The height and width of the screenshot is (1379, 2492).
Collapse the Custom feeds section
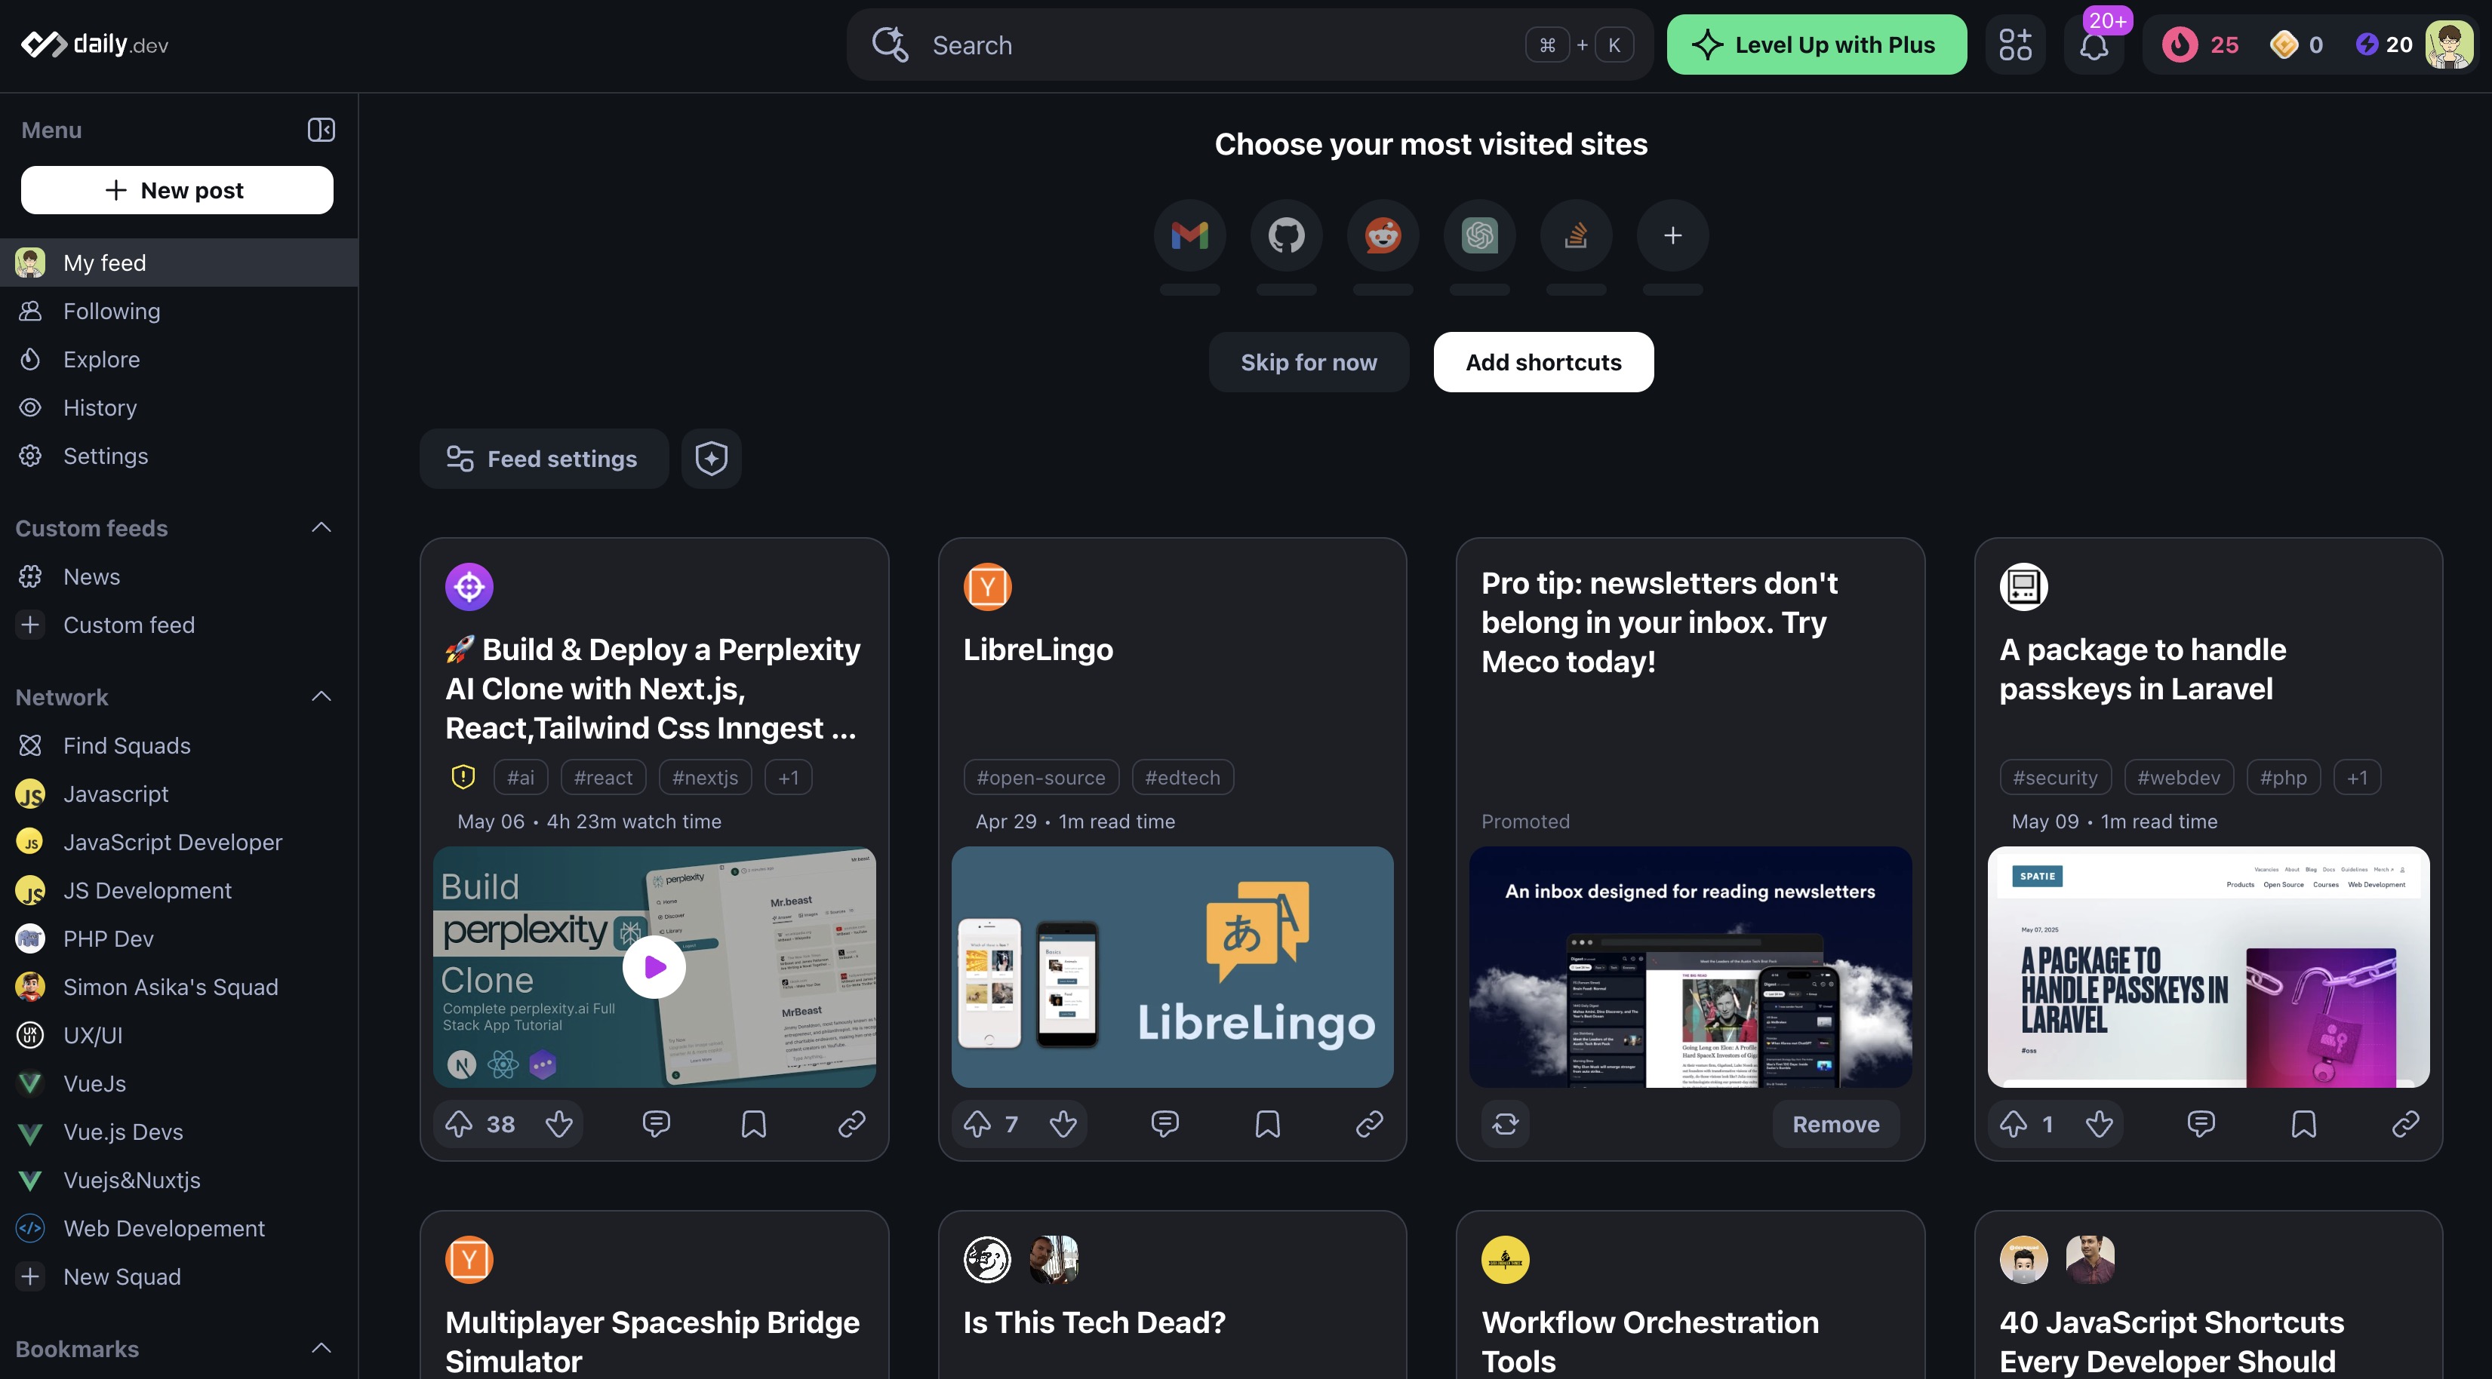(x=321, y=528)
